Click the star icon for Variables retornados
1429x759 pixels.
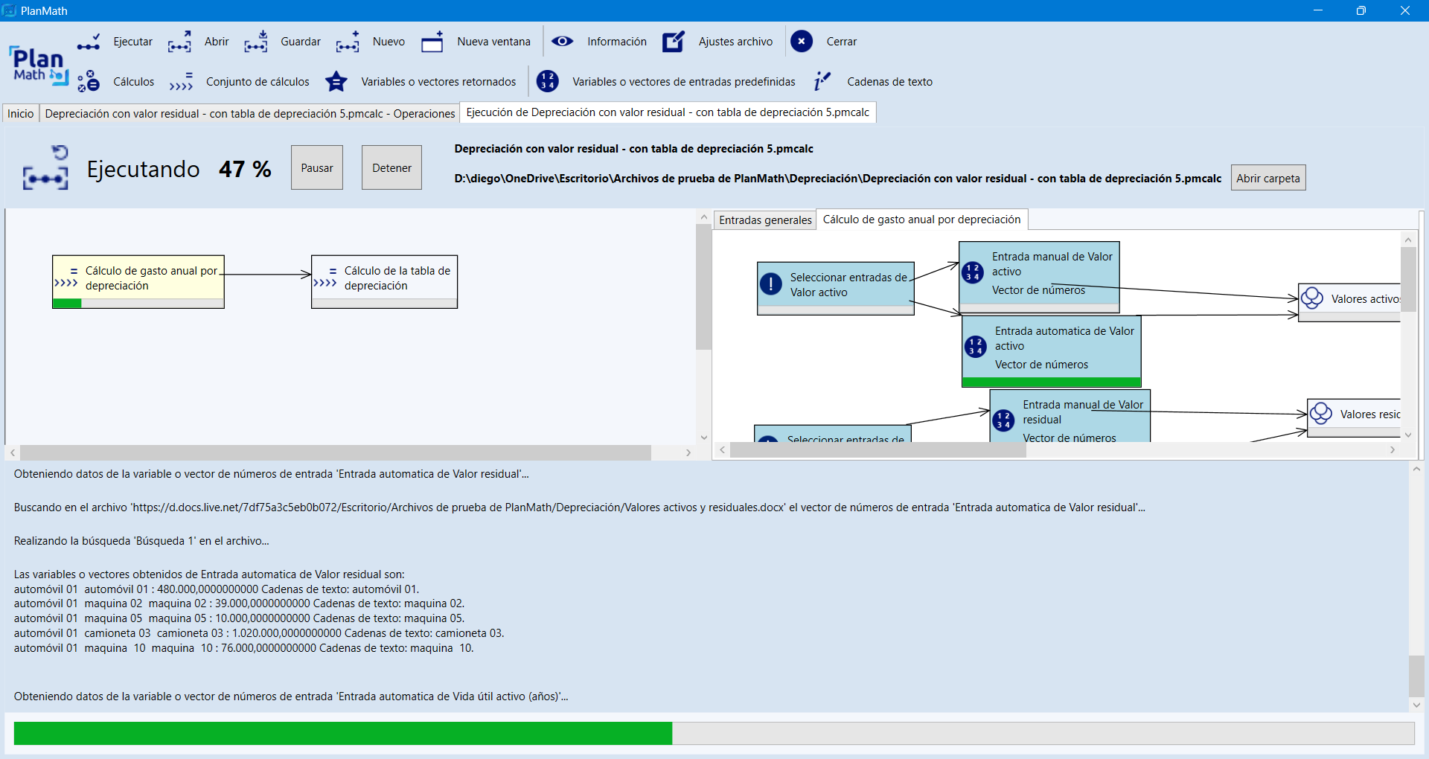336,82
